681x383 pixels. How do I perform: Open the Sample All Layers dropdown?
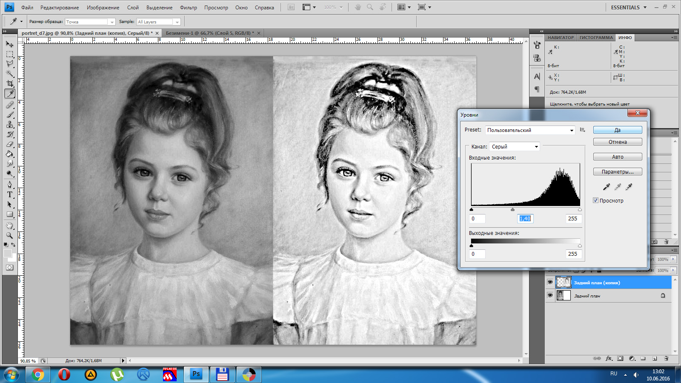click(x=158, y=22)
